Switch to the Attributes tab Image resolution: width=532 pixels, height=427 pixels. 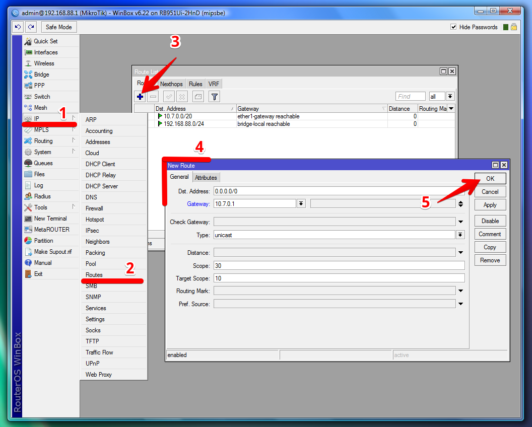tap(206, 177)
